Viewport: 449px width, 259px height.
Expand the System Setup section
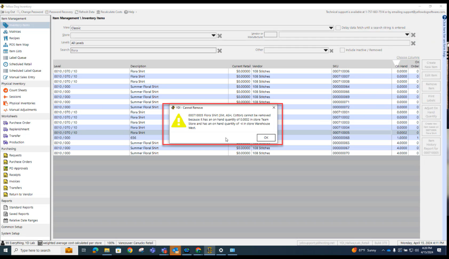coord(25,233)
